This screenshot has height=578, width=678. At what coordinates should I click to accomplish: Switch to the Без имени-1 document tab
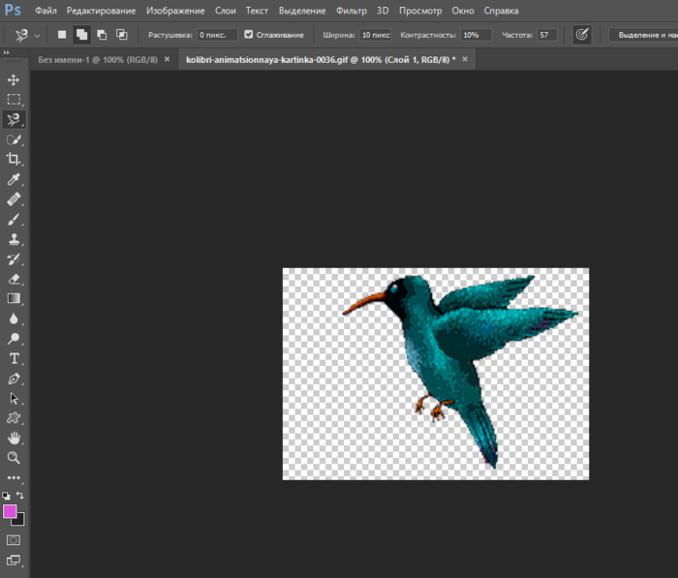[97, 59]
